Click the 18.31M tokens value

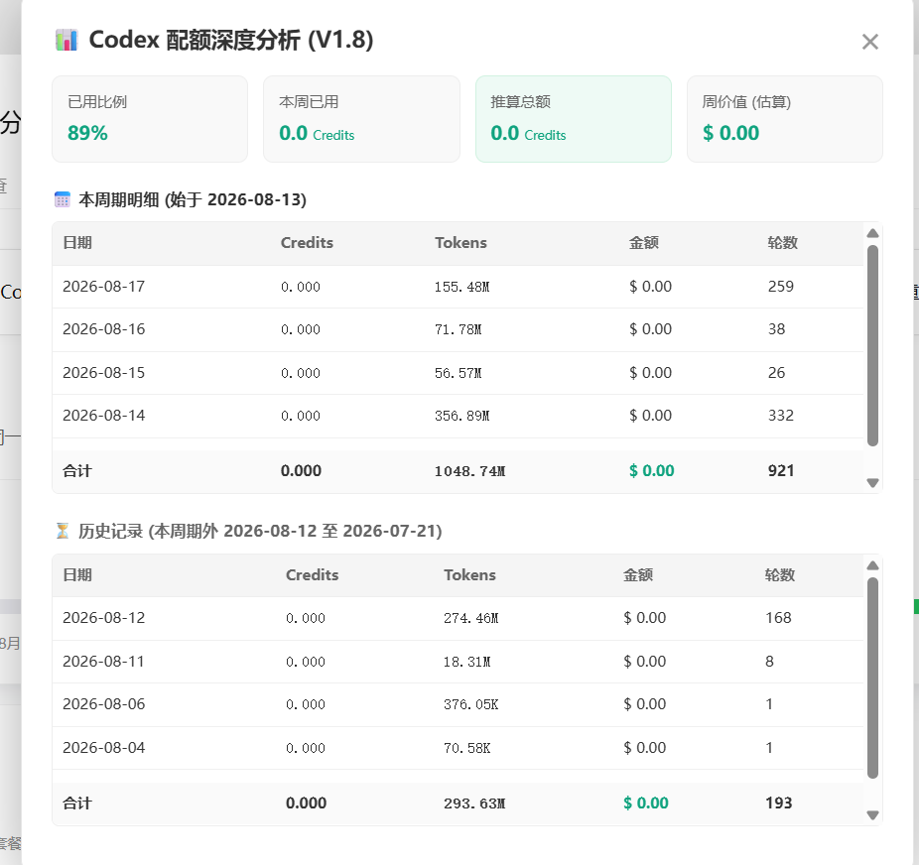pyautogui.click(x=466, y=662)
